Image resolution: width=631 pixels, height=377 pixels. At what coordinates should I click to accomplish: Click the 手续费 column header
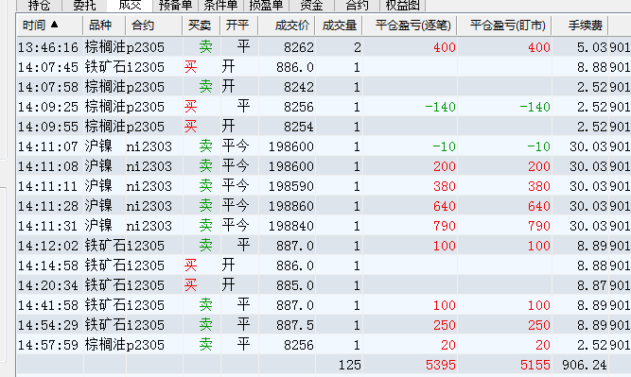tap(580, 26)
